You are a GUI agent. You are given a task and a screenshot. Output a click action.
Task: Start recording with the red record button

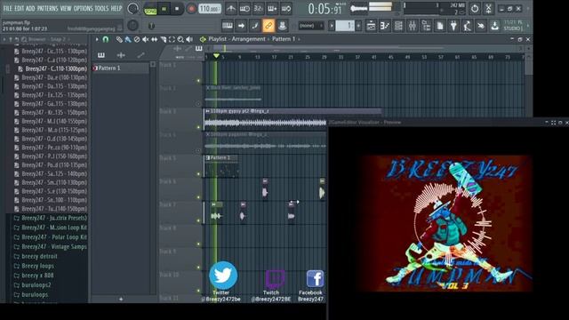click(x=191, y=9)
